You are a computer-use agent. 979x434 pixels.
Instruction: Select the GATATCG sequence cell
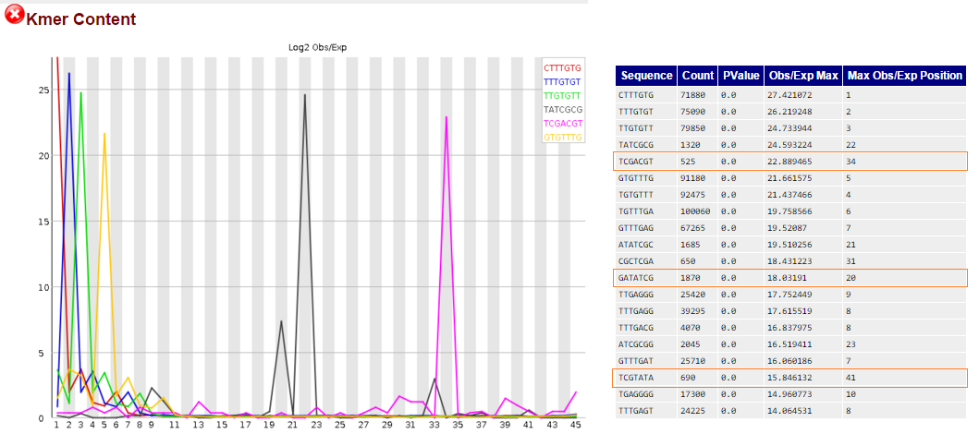click(646, 277)
